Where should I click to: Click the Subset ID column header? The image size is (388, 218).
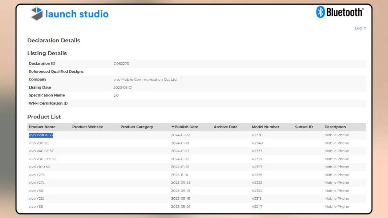(x=304, y=127)
